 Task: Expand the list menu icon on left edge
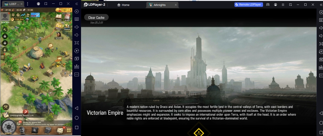tap(3, 57)
